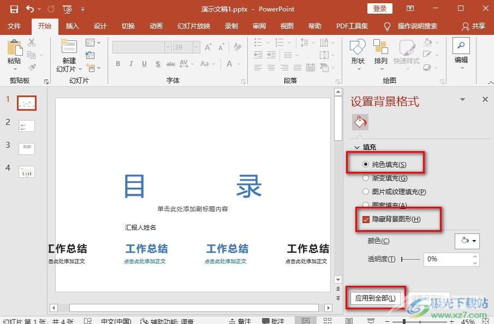Align text left in paragraph group
494x324 pixels.
point(258,68)
